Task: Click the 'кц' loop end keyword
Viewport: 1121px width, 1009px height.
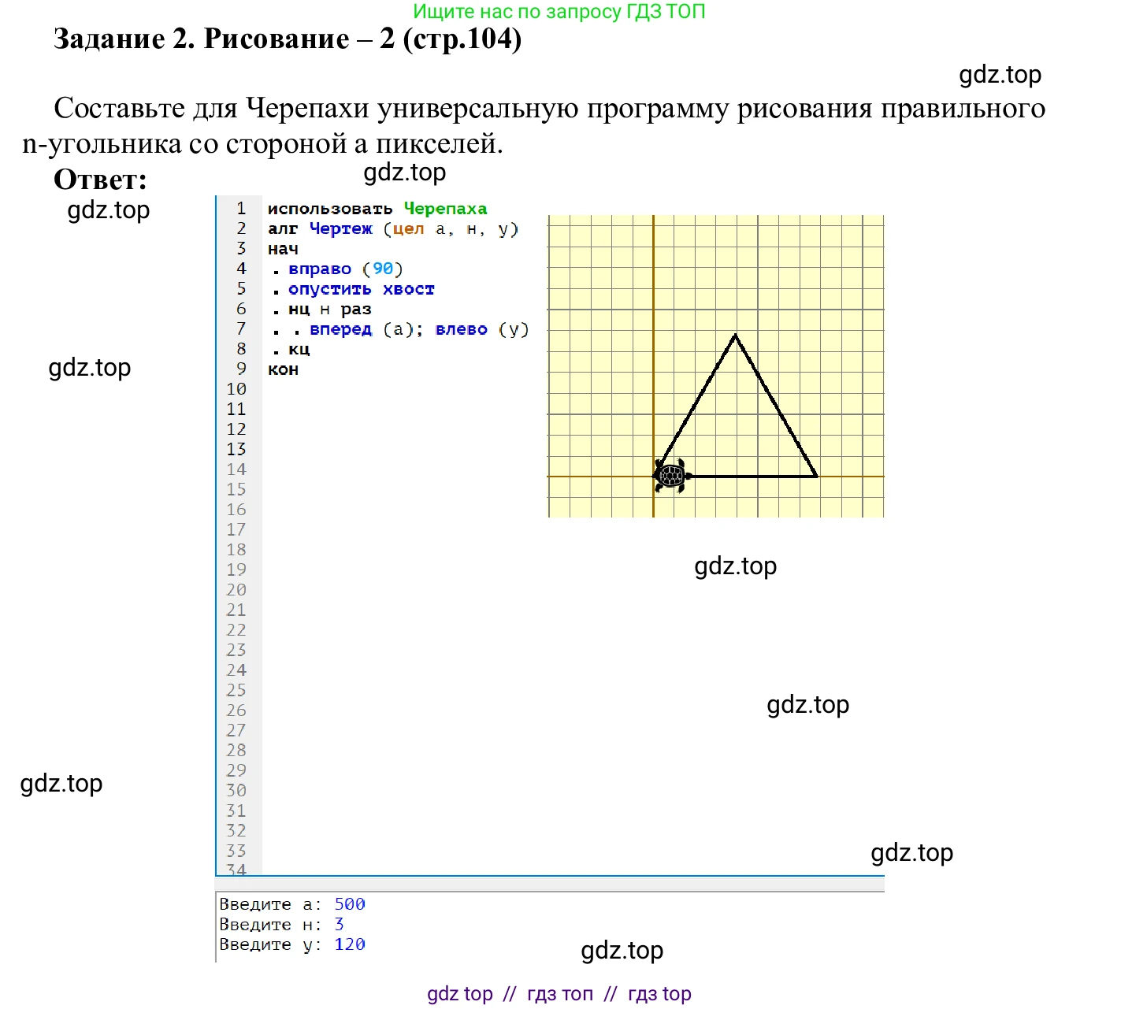Action: pyautogui.click(x=299, y=349)
